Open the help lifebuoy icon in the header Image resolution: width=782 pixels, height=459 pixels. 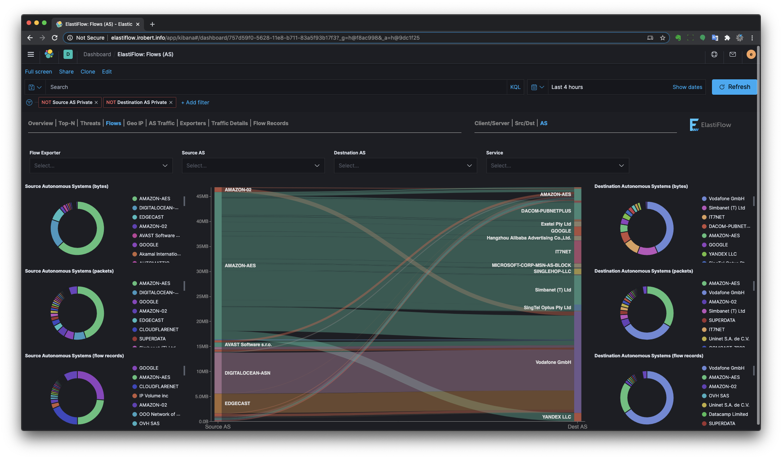click(714, 54)
